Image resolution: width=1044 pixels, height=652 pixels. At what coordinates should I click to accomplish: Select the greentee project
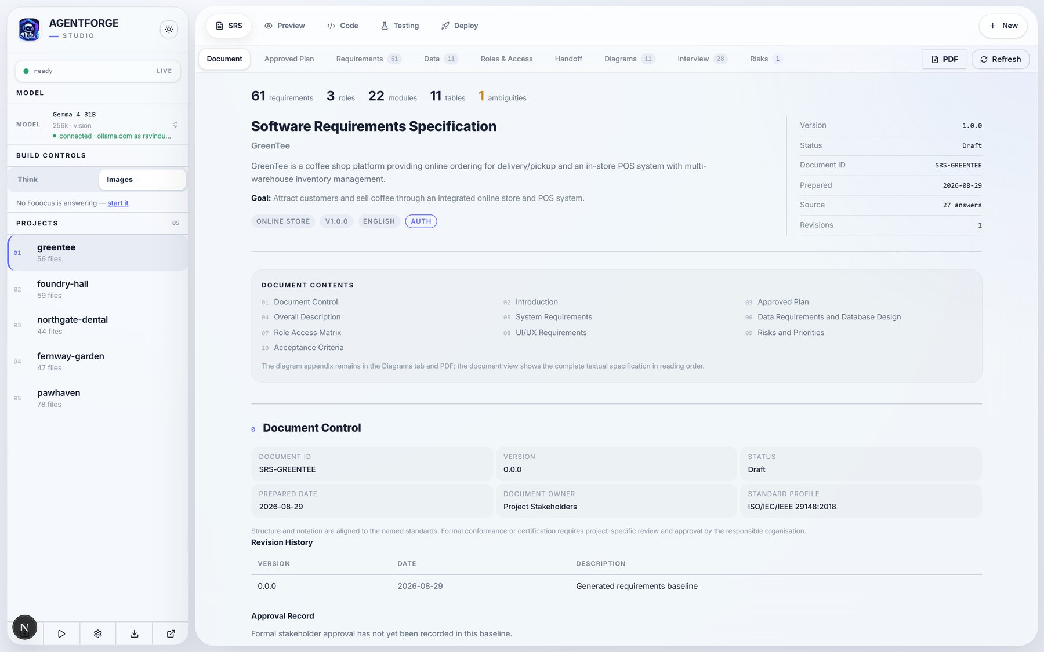(97, 253)
